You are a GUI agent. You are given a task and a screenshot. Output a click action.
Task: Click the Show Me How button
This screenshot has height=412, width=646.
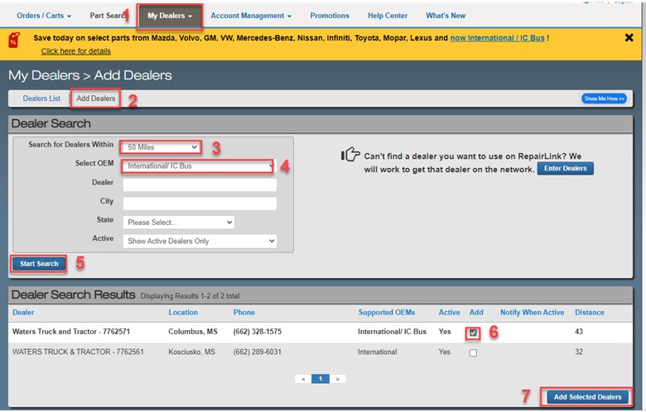[604, 98]
